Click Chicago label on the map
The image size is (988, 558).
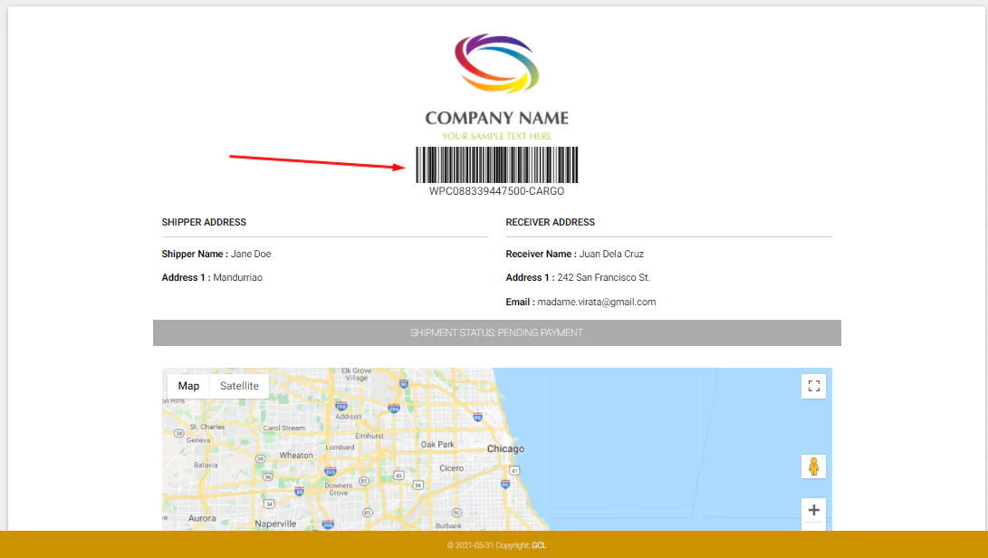pyautogui.click(x=505, y=449)
